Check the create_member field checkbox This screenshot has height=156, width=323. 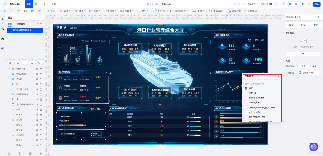tap(246, 98)
